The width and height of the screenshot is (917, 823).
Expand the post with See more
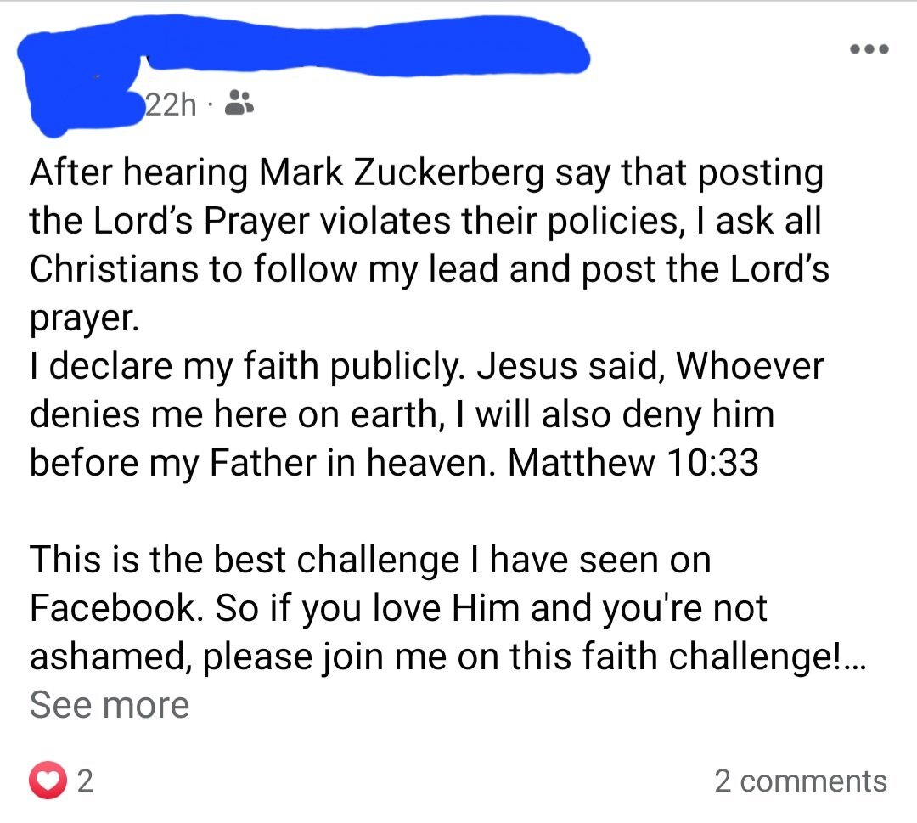(x=109, y=704)
